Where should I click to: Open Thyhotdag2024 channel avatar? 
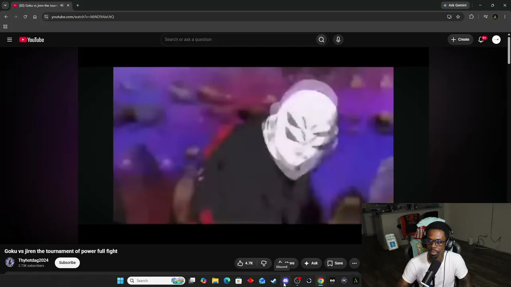[x=10, y=262]
